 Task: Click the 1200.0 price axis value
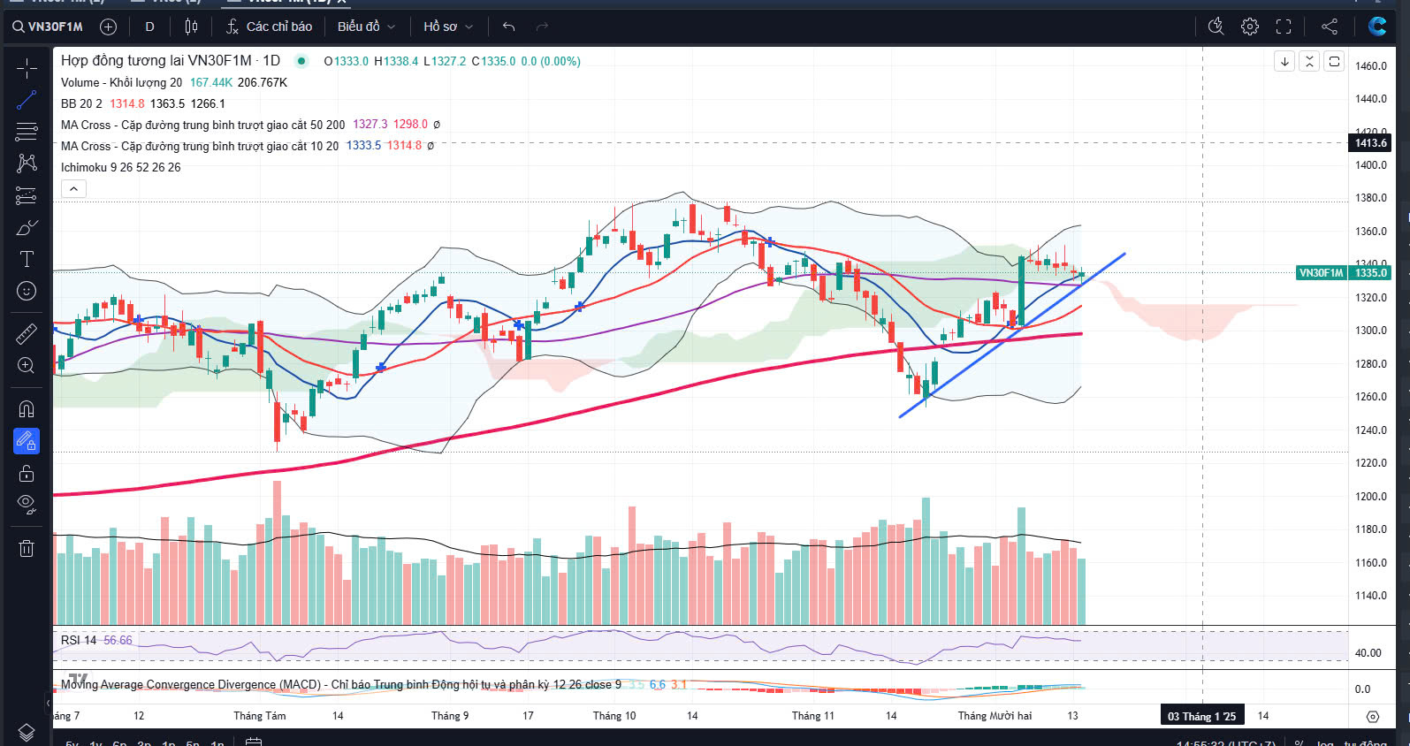[x=1371, y=497]
